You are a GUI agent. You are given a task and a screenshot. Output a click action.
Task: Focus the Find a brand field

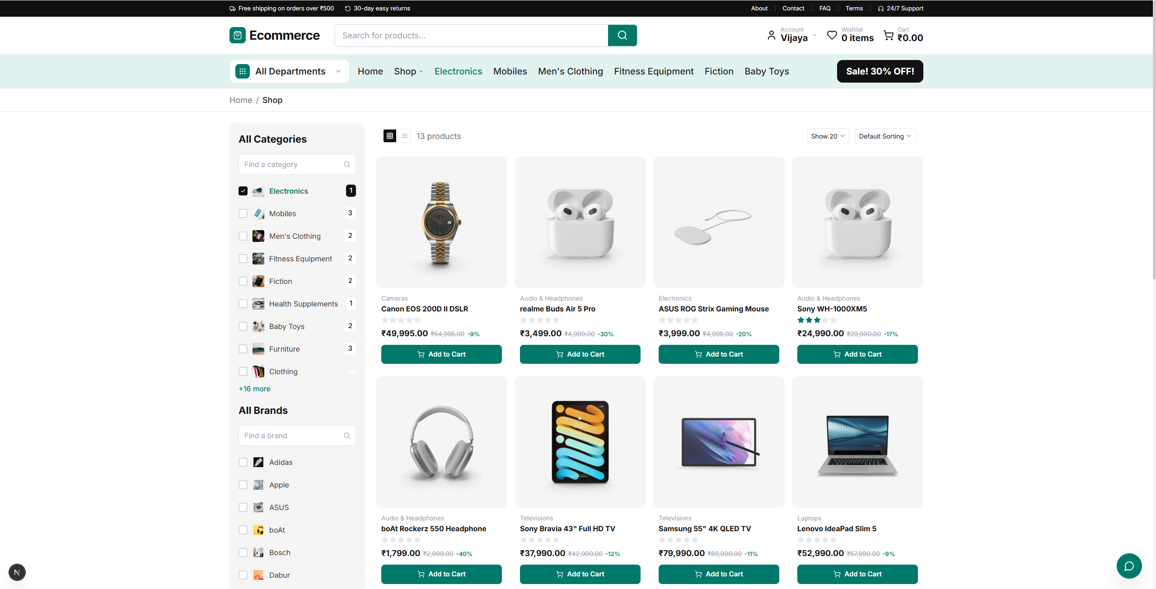297,436
